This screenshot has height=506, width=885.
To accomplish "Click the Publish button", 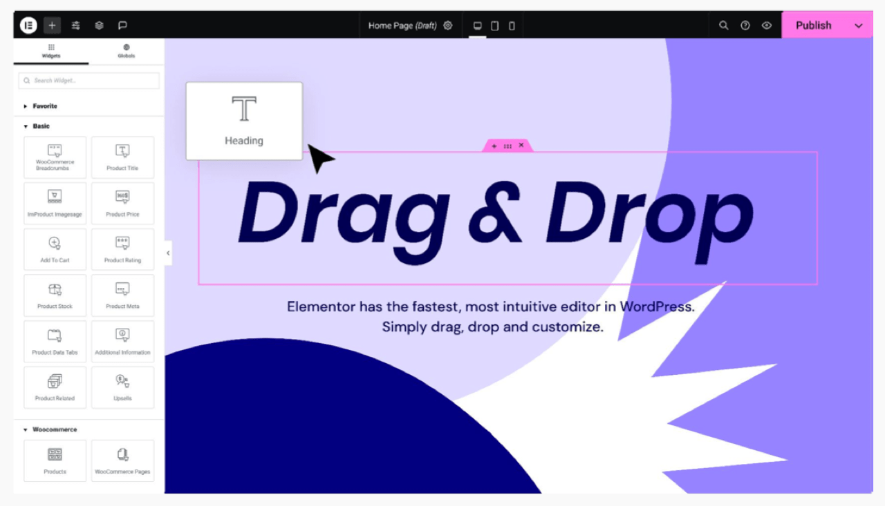I will (813, 26).
